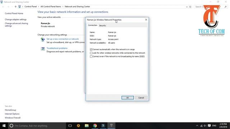Click the All users availability value
This screenshot has height=129, width=230.
111,43
